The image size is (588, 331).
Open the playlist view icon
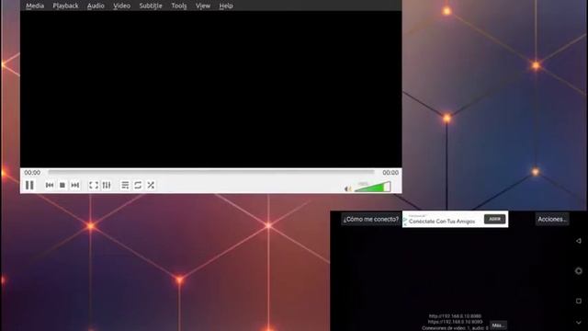125,185
